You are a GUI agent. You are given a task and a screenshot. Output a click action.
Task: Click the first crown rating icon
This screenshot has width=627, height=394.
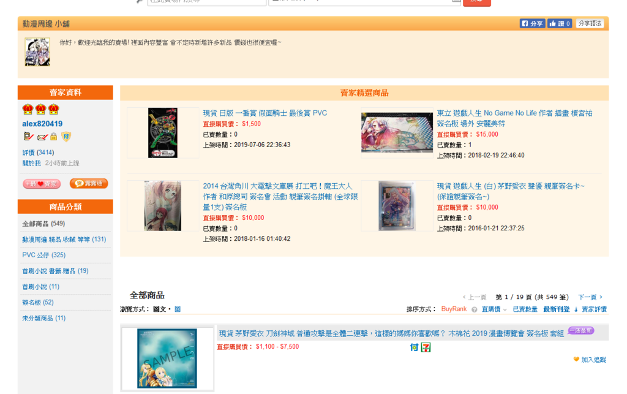[x=28, y=109]
